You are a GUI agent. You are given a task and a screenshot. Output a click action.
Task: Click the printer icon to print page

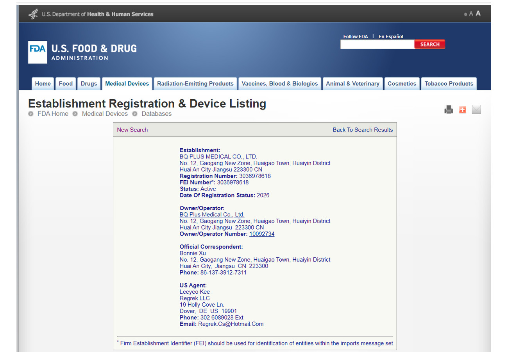pos(449,110)
